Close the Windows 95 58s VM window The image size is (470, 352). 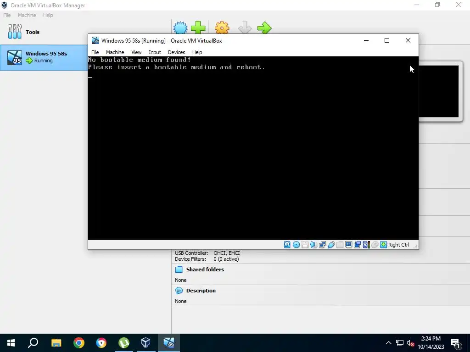(x=408, y=40)
